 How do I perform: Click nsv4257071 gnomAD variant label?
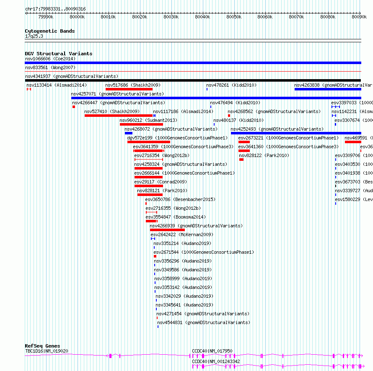(117, 94)
